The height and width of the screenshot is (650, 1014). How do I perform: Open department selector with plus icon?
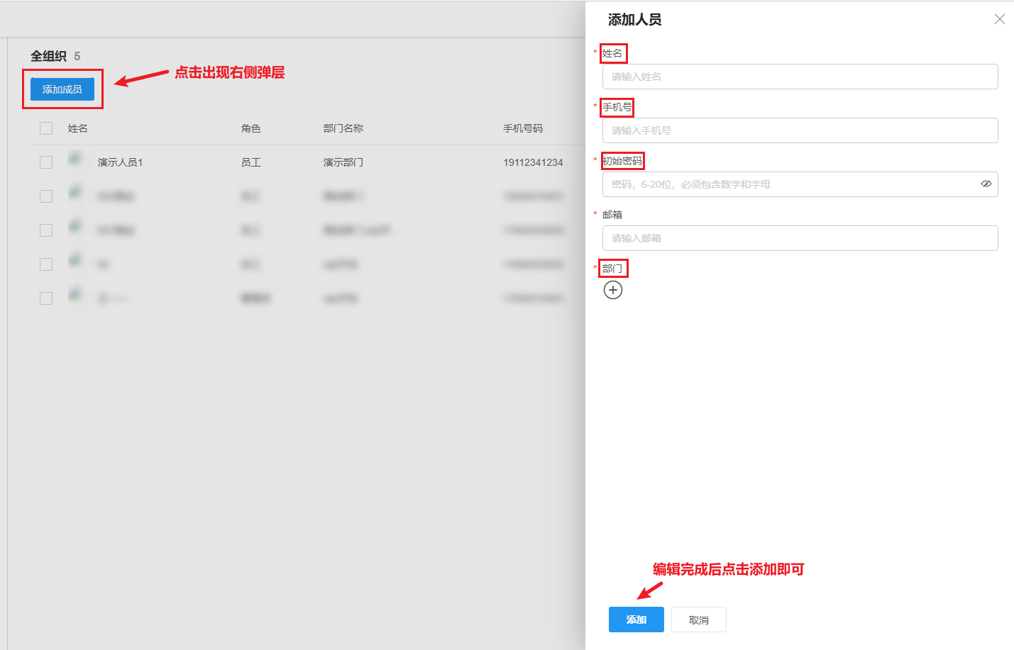click(613, 290)
